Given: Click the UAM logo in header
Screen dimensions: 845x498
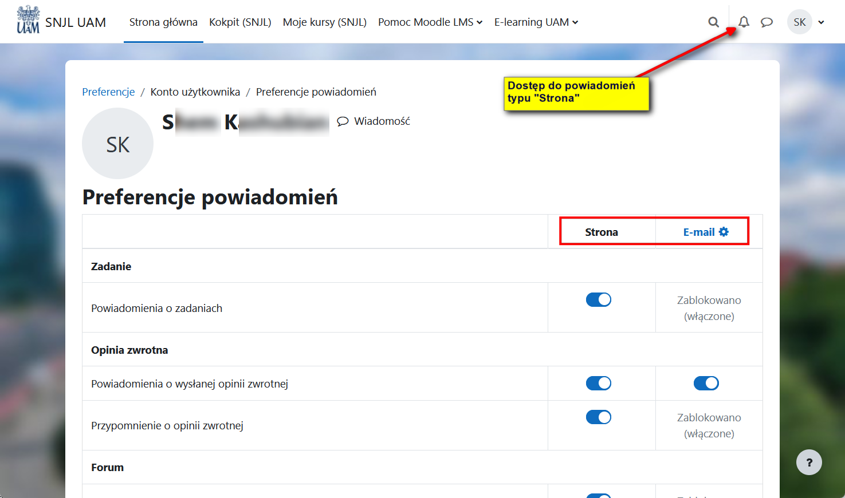Looking at the screenshot, I should point(28,20).
